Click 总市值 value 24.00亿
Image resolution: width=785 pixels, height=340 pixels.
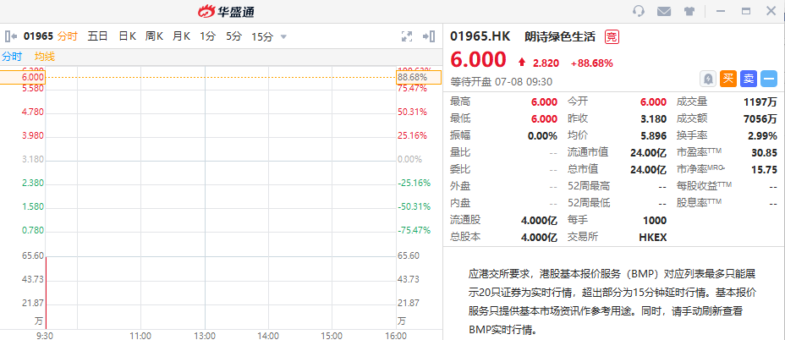click(648, 170)
